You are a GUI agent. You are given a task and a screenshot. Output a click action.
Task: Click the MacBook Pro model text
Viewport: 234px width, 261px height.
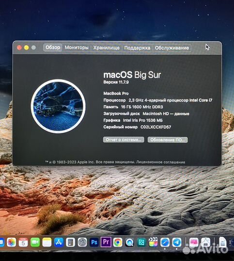[x=116, y=94]
